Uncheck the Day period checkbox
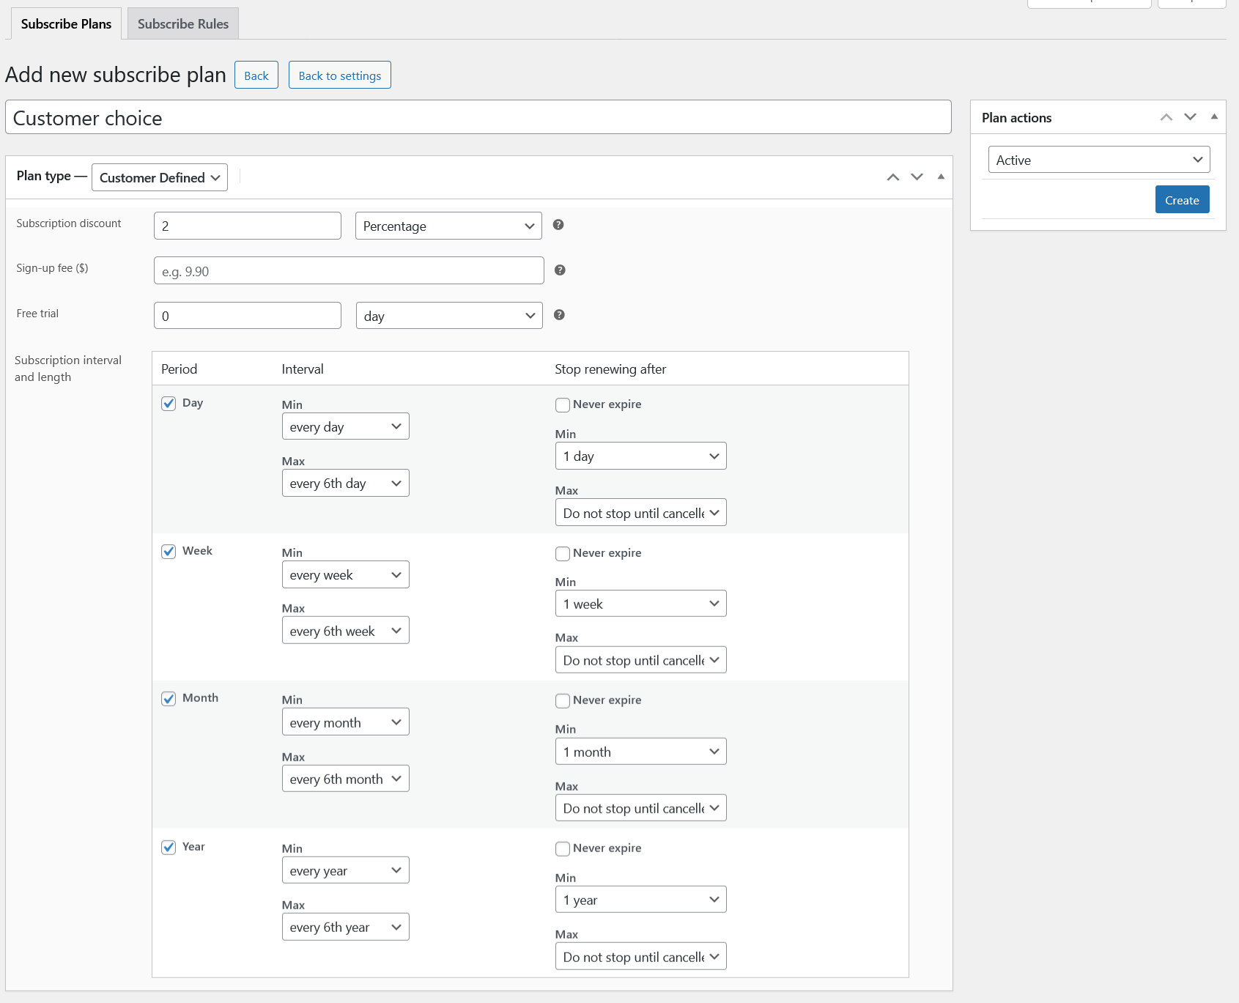The width and height of the screenshot is (1239, 1003). [x=169, y=404]
